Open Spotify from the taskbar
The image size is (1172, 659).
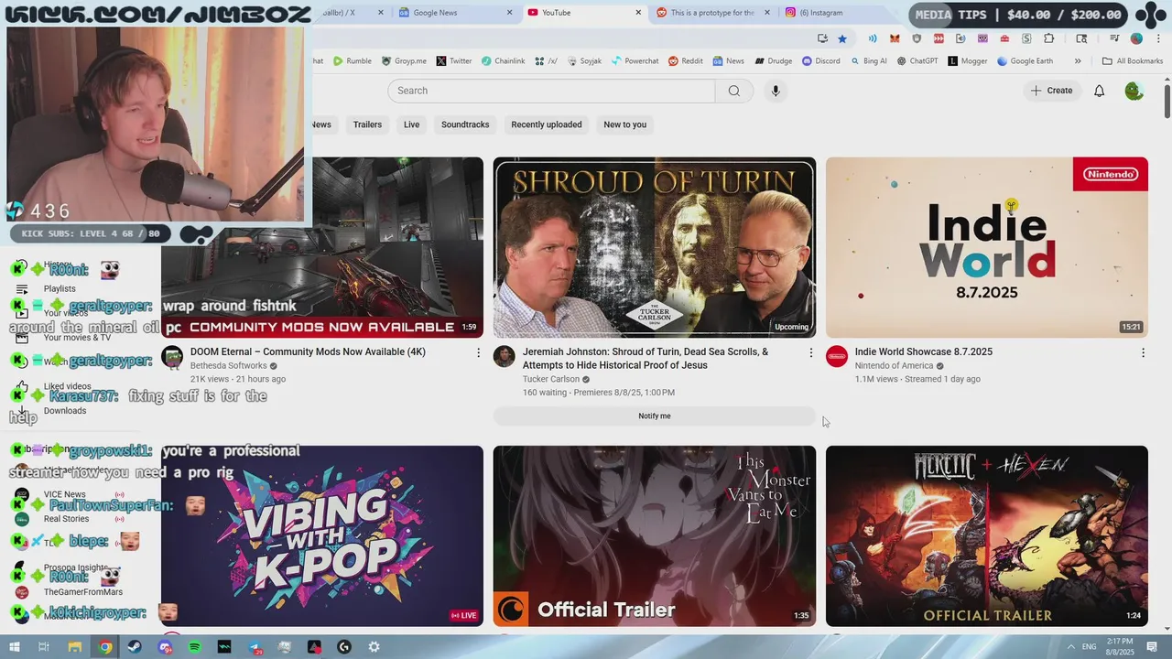click(x=195, y=647)
